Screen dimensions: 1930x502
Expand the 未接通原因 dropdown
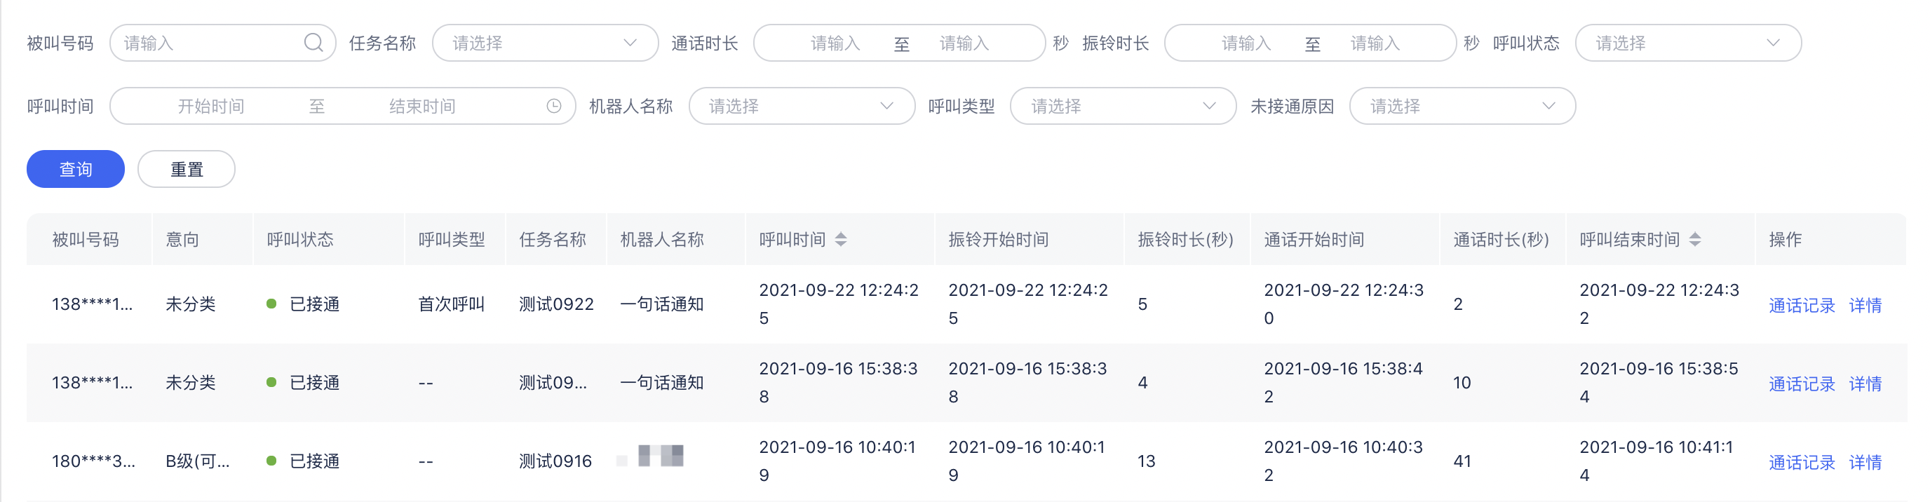1462,107
